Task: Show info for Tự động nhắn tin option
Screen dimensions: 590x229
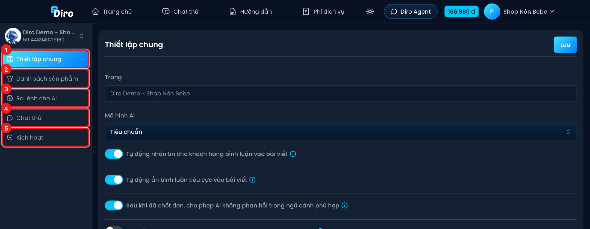Action: 293,154
